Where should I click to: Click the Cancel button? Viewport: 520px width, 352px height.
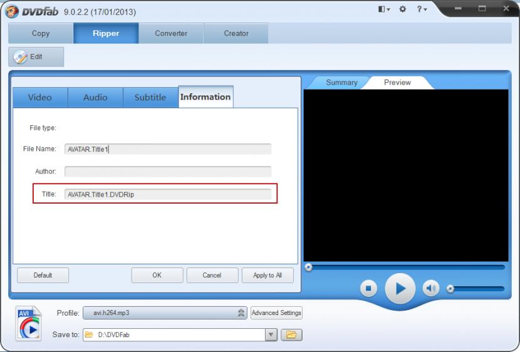(x=212, y=275)
